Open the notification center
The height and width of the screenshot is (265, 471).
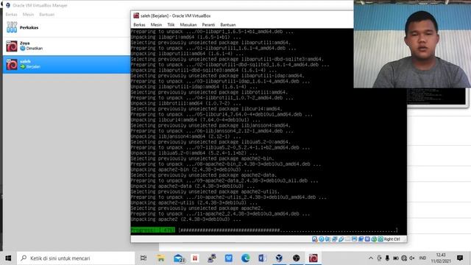459,258
